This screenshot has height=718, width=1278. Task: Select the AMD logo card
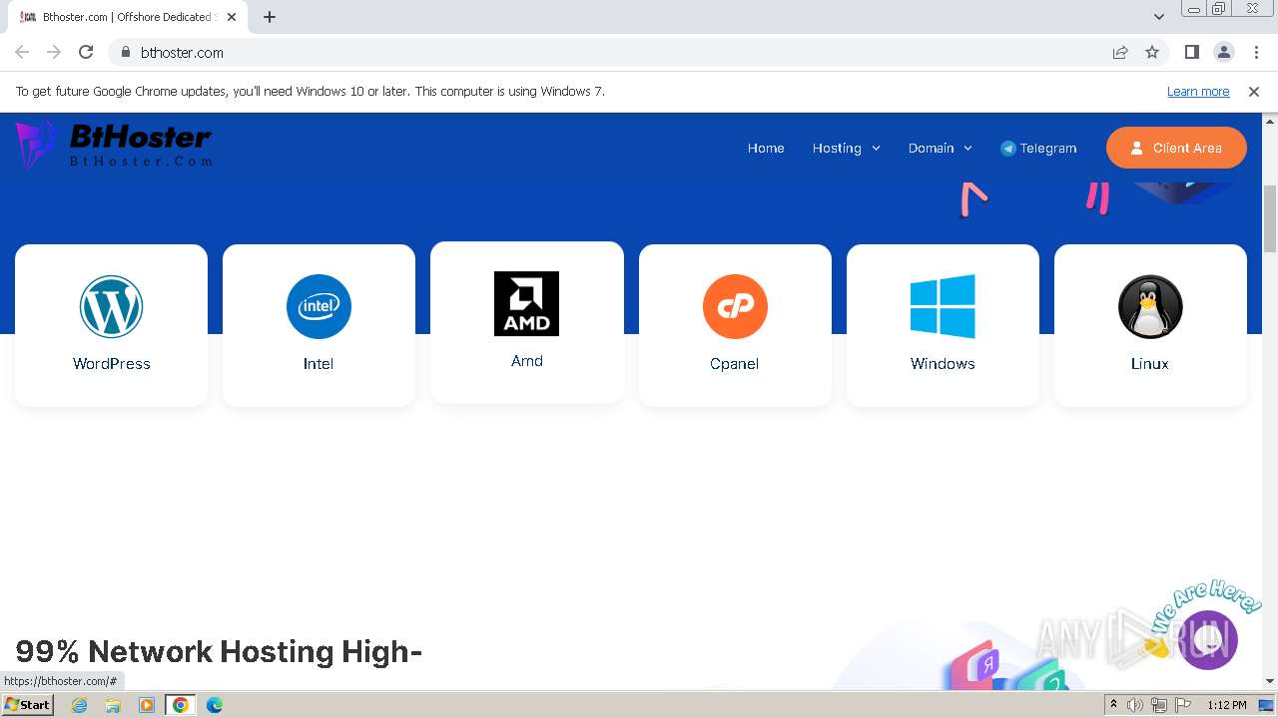click(526, 303)
